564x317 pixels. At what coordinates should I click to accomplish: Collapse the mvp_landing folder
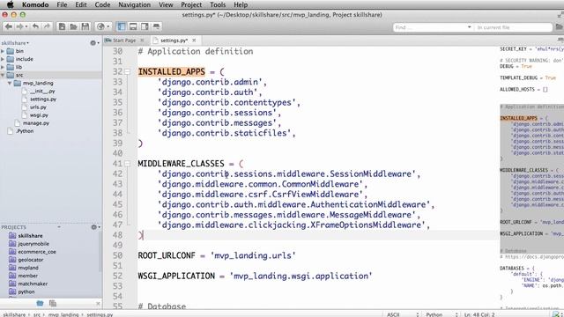[10, 83]
